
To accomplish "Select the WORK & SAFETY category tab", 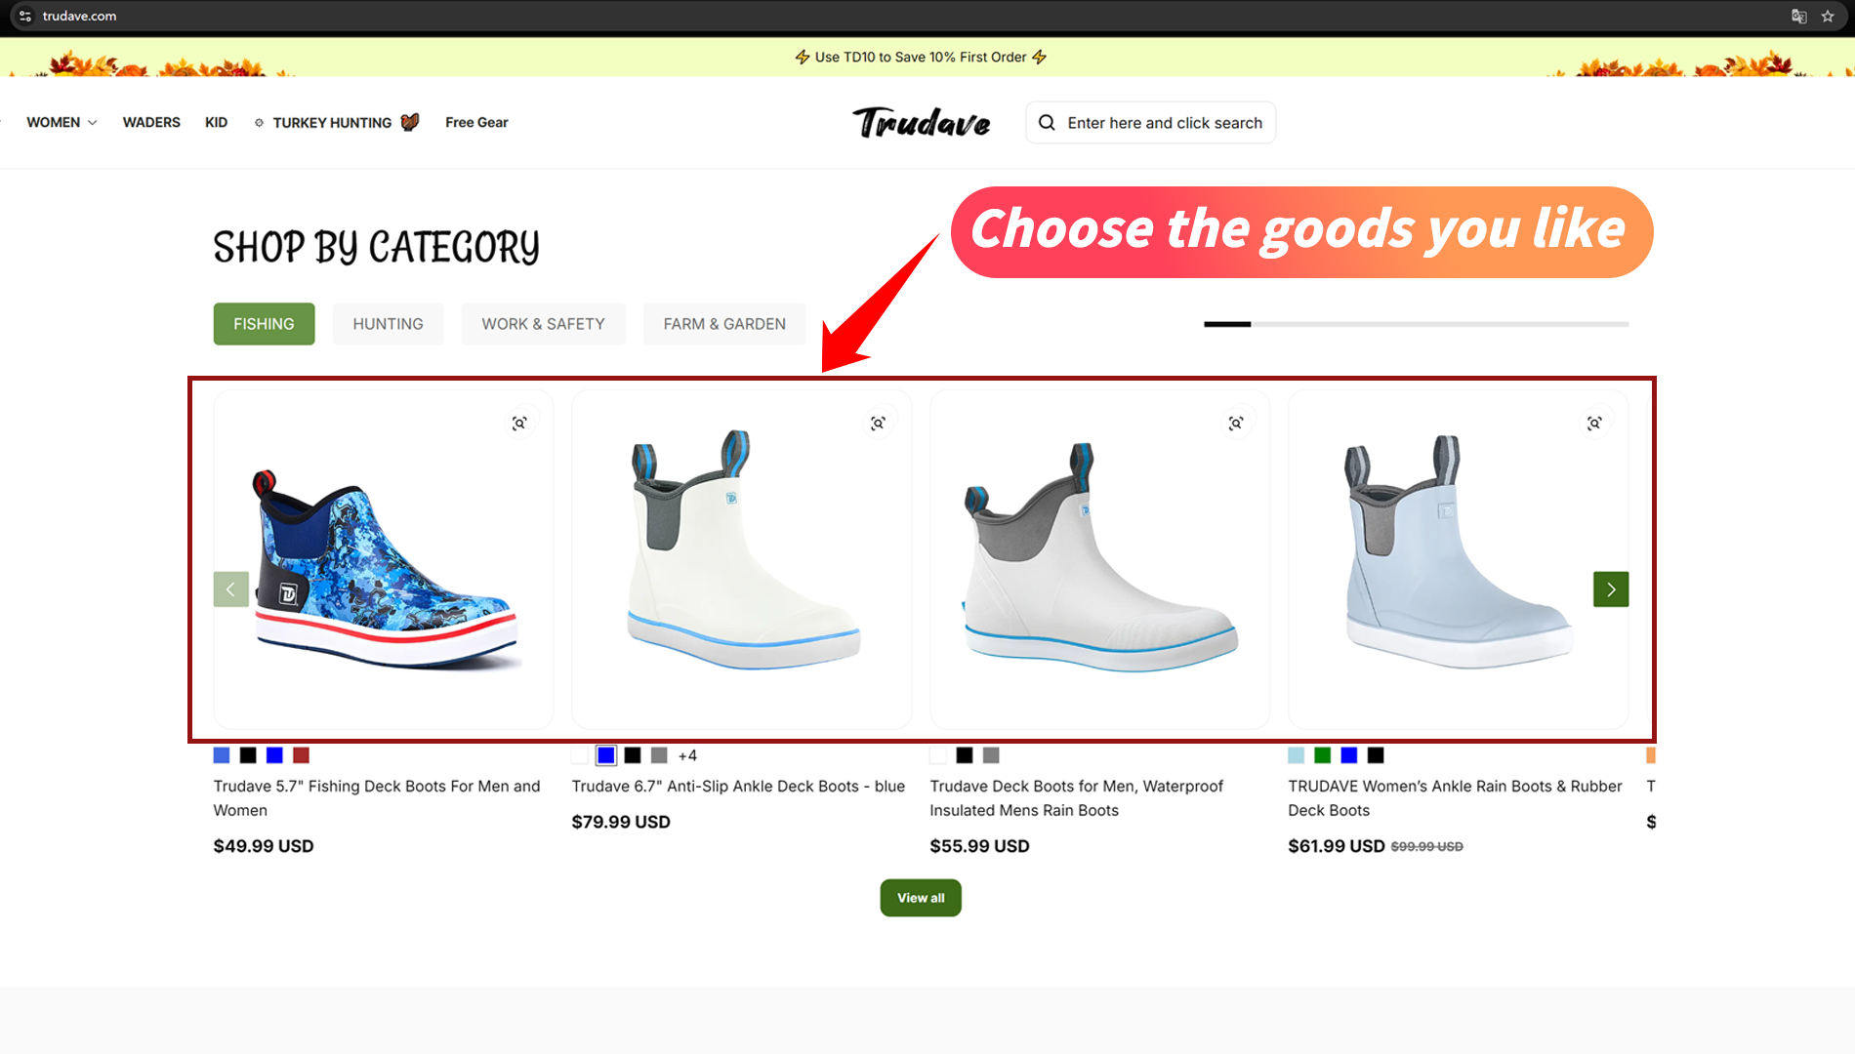I will coord(543,324).
